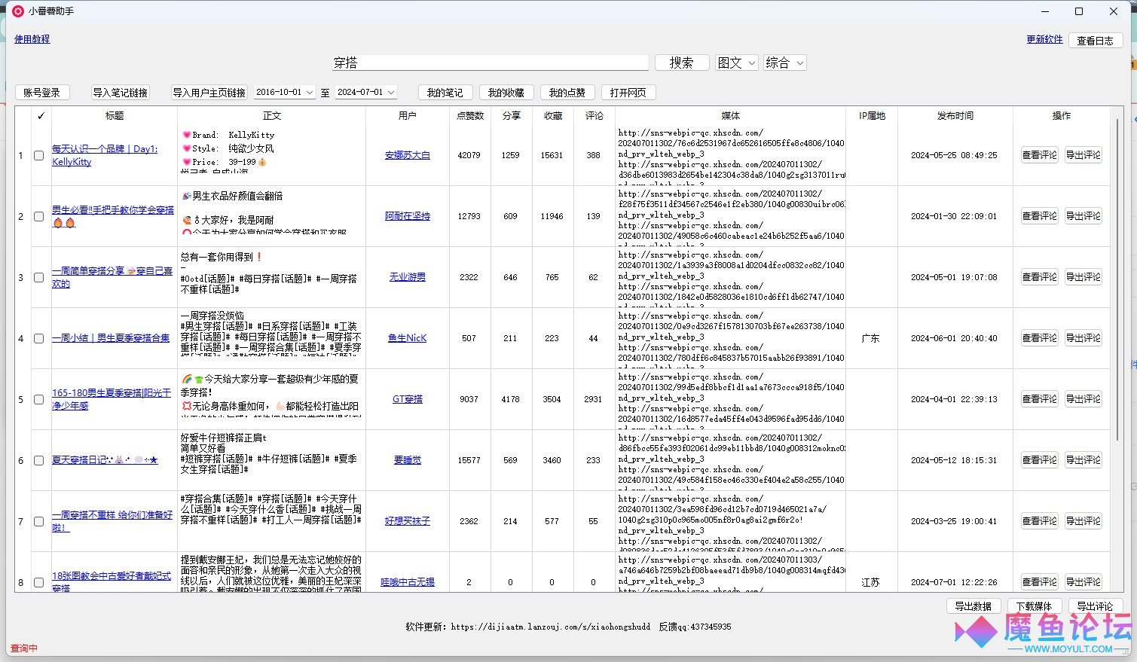Check the checkbox for row 8
The width and height of the screenshot is (1137, 662).
coord(38,582)
